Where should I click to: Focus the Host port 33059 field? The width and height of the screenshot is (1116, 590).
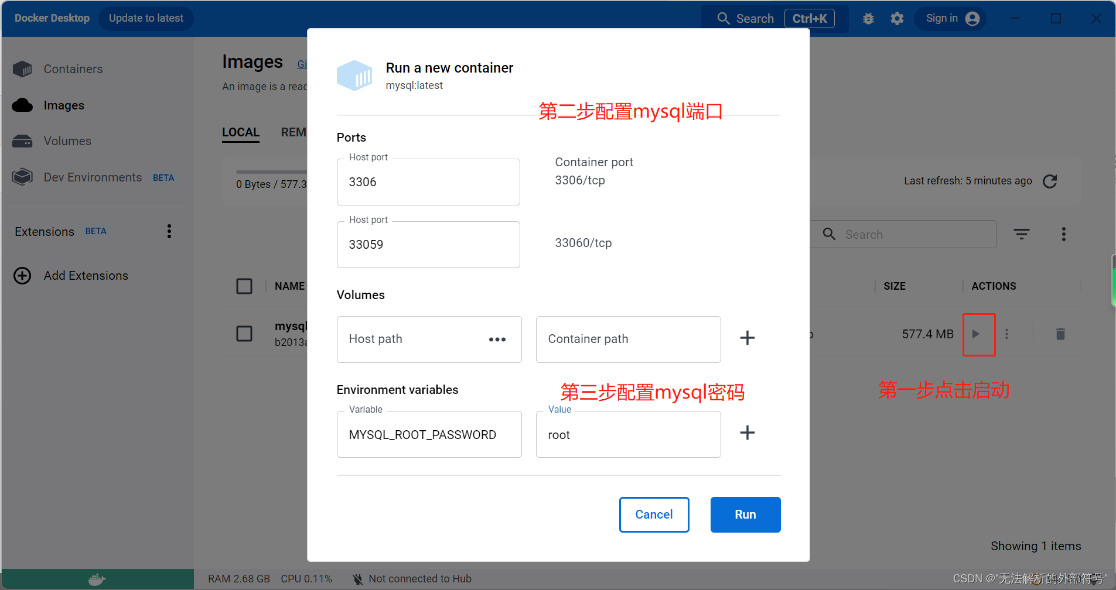(428, 245)
